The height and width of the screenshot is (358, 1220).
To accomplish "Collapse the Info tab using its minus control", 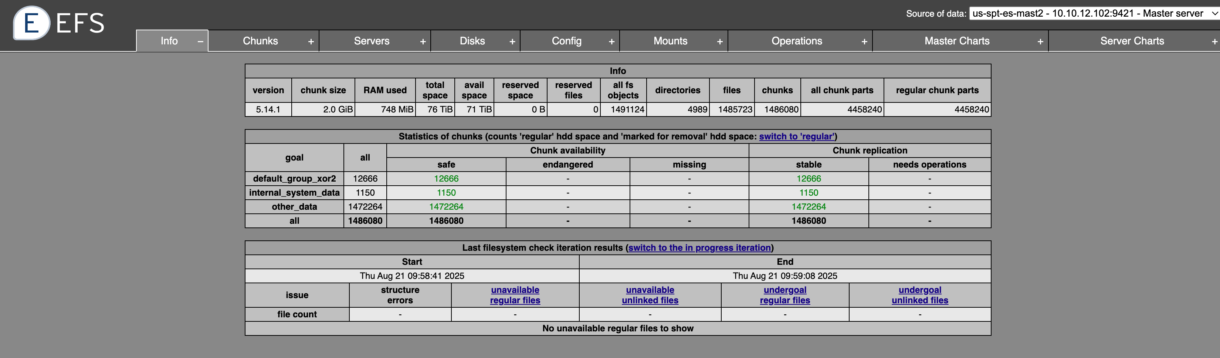I will point(200,41).
